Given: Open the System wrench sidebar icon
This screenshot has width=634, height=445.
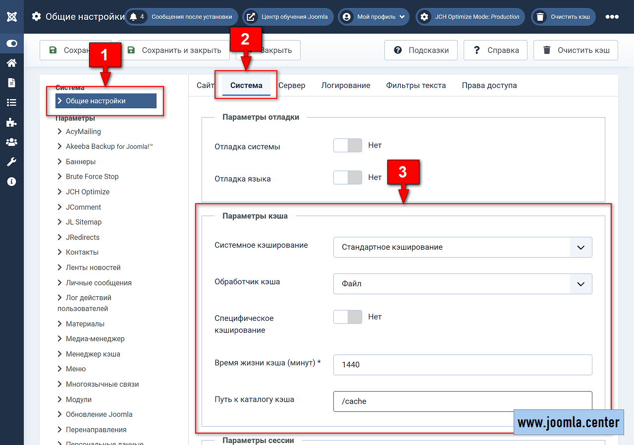Looking at the screenshot, I should pyautogui.click(x=11, y=162).
